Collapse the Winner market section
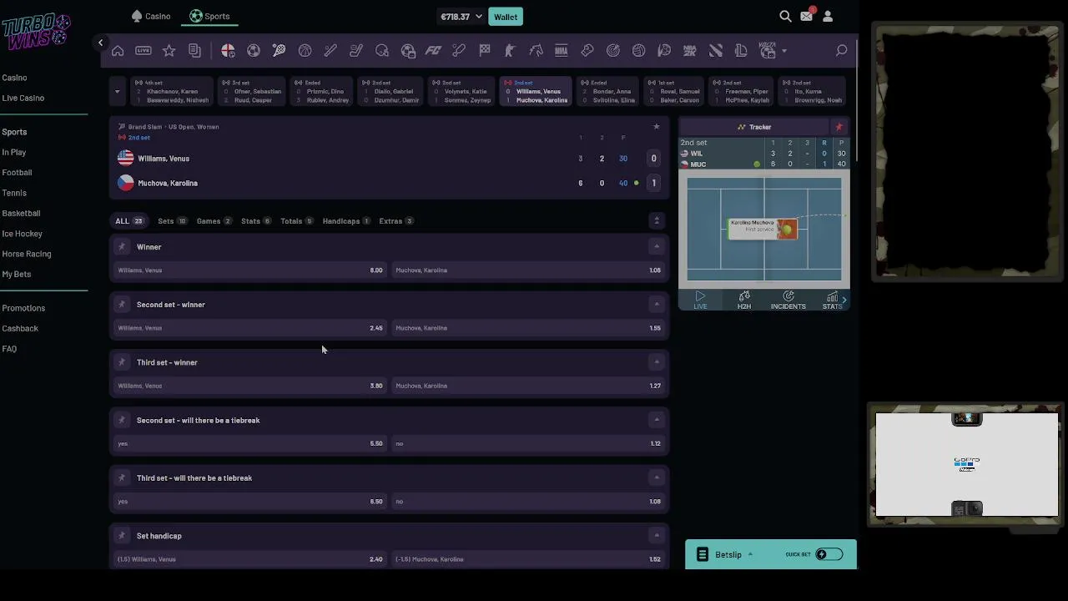1068x601 pixels. pyautogui.click(x=657, y=246)
